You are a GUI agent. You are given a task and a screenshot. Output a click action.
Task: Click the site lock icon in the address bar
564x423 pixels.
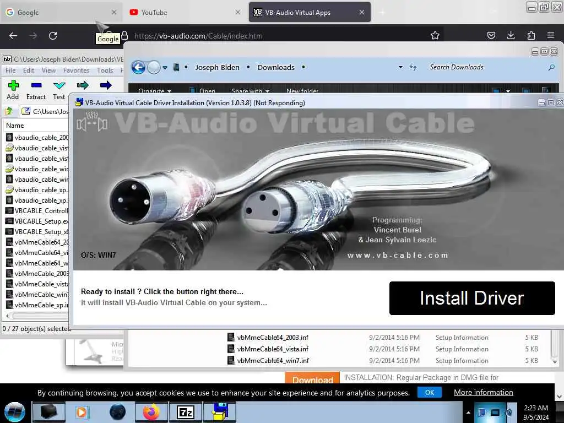(124, 35)
